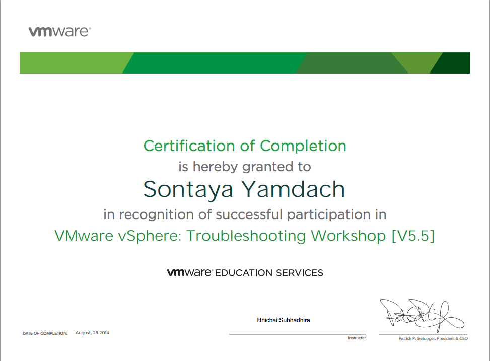Click the 'Instructor' caption under the line
490x361 pixels.
click(357, 338)
